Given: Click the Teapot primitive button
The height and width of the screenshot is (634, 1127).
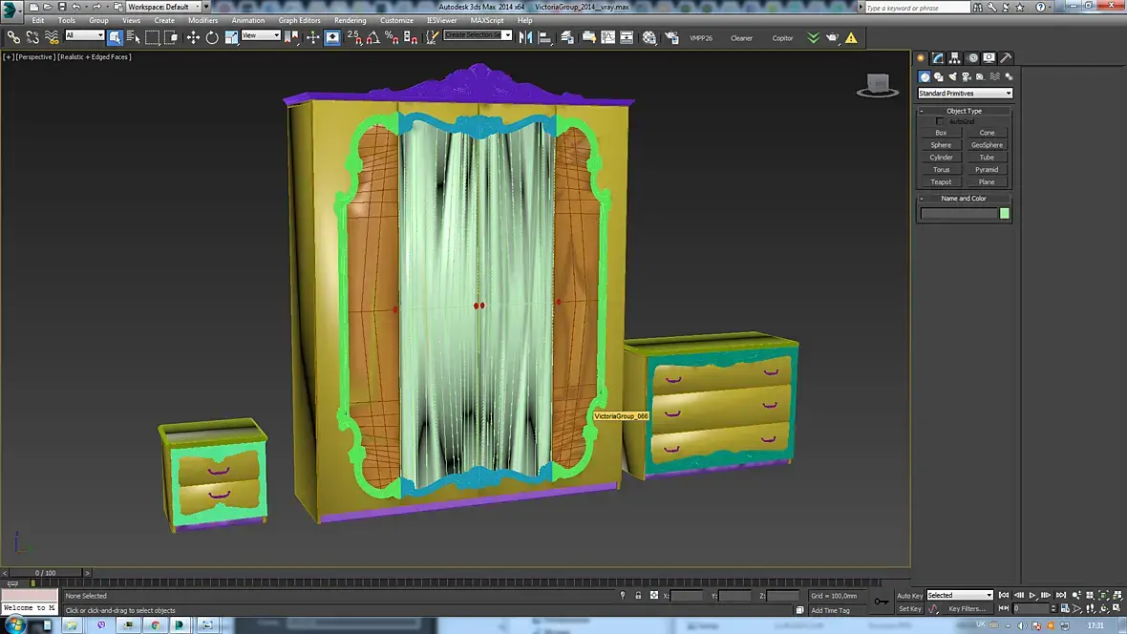Looking at the screenshot, I should pos(941,181).
